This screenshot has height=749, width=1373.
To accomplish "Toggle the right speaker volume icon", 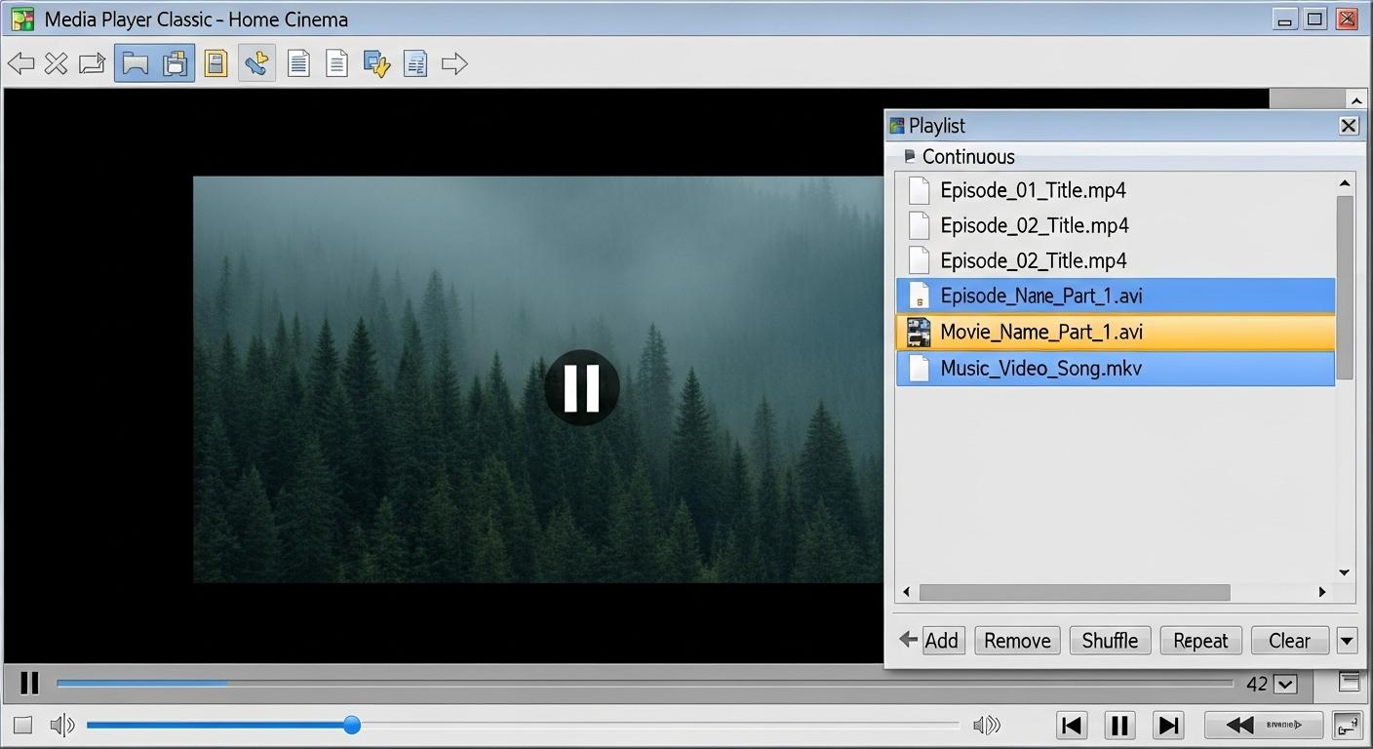I will coord(986,725).
